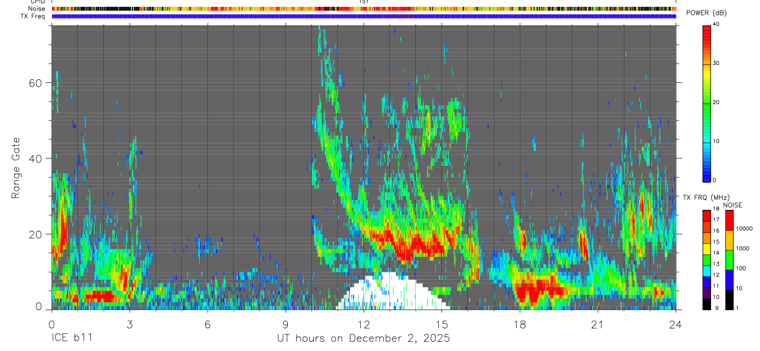
Task: Click the 9 label in TX FRQ legend
Action: 717,308
